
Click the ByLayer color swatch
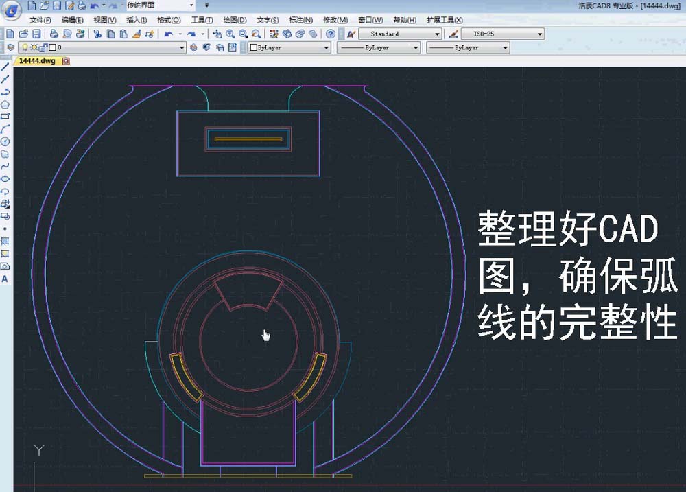pyautogui.click(x=255, y=47)
